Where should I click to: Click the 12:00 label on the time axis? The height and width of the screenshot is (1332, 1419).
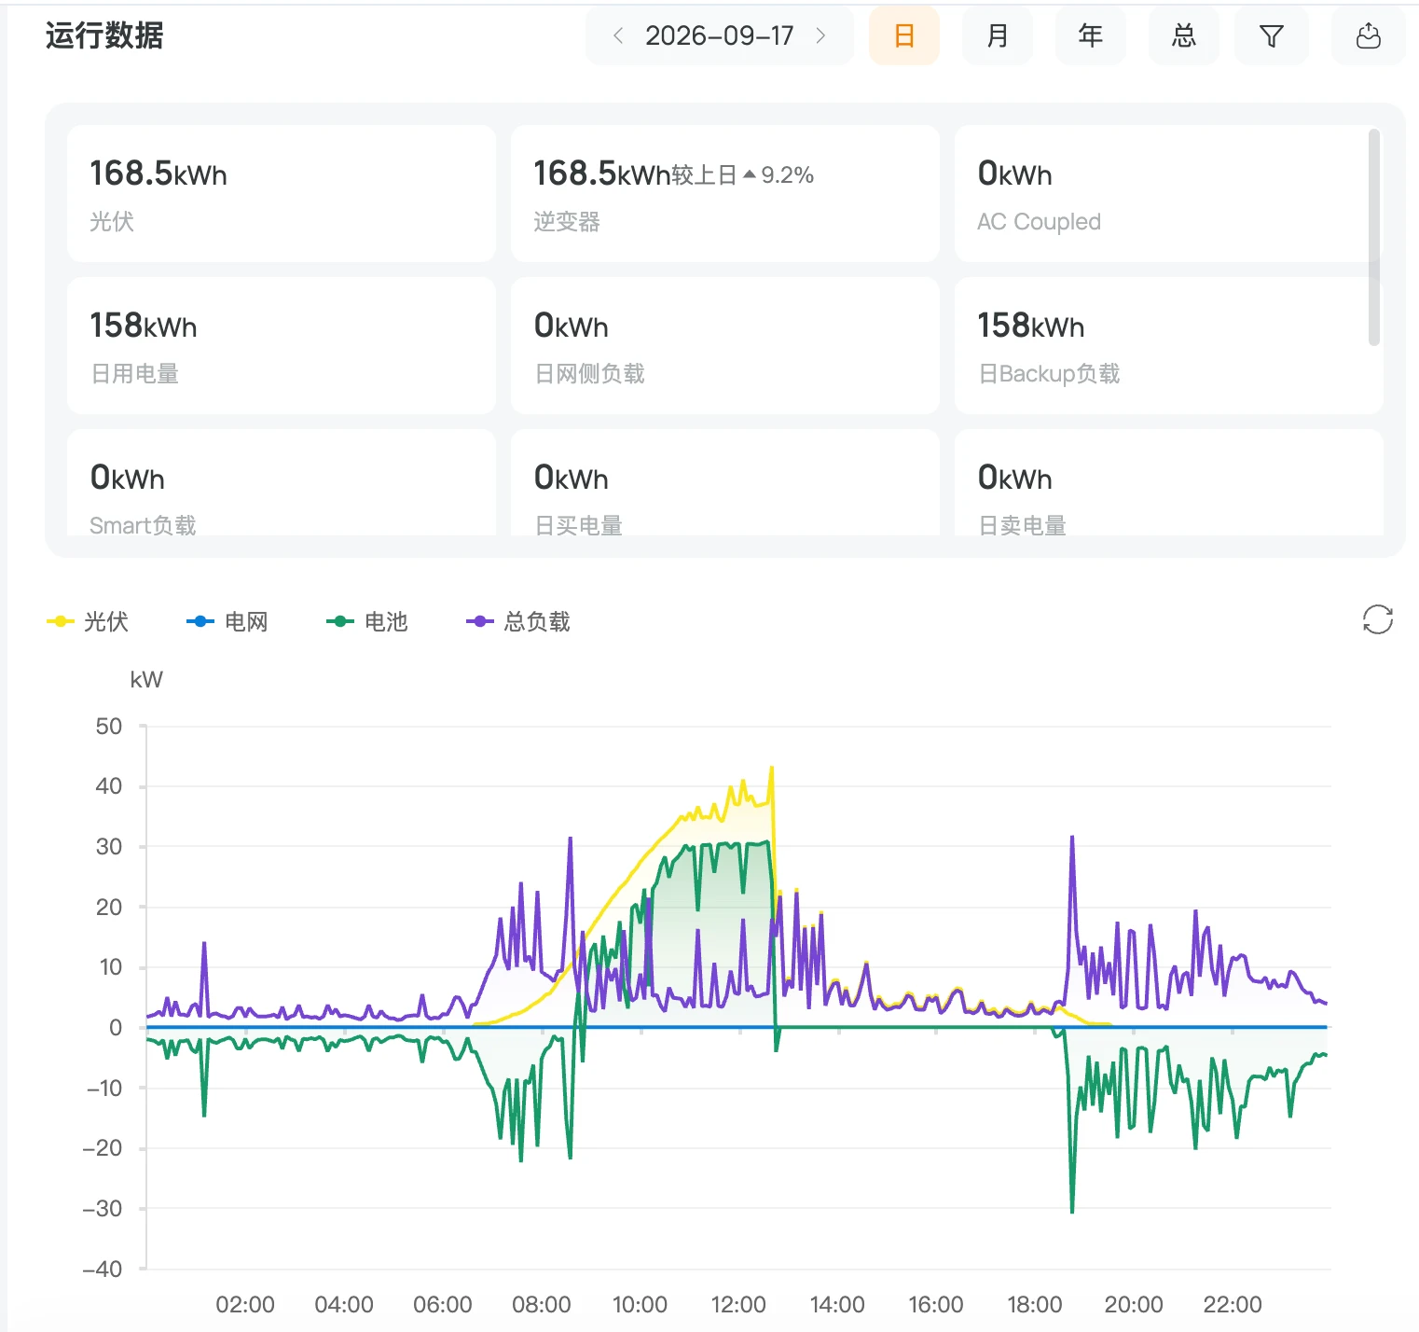point(738,1304)
